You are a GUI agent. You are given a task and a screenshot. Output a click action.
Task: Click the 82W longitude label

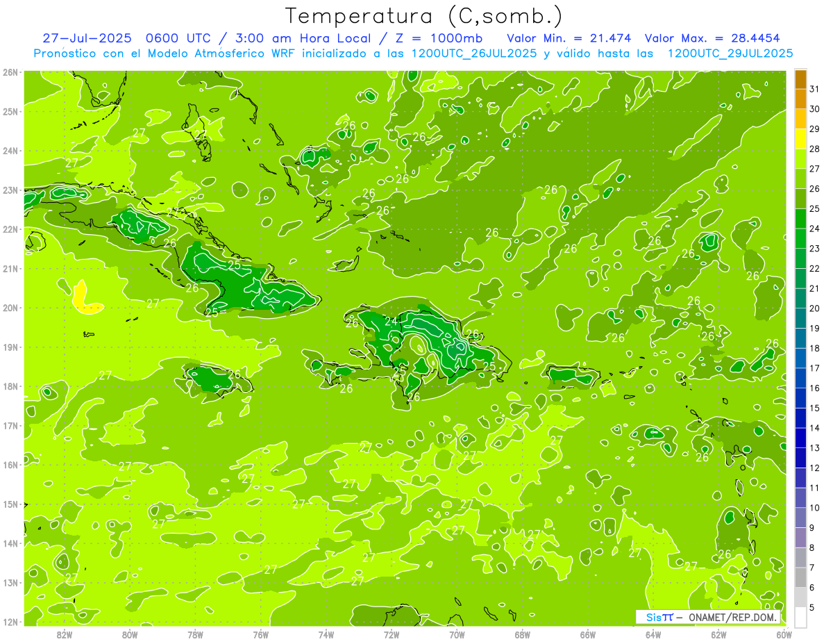65,634
